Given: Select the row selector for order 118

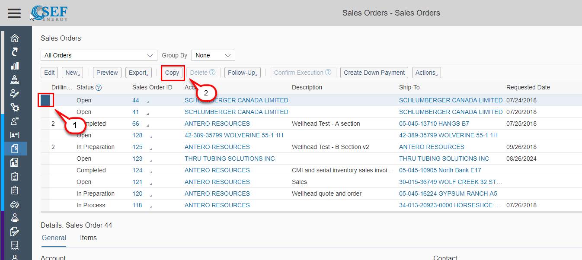Looking at the screenshot, I should pyautogui.click(x=45, y=205).
